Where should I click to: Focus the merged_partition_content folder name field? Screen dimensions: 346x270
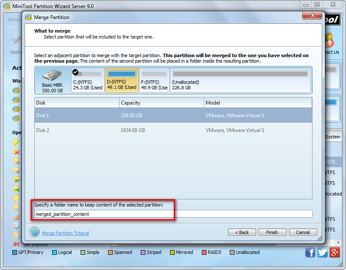pos(173,214)
